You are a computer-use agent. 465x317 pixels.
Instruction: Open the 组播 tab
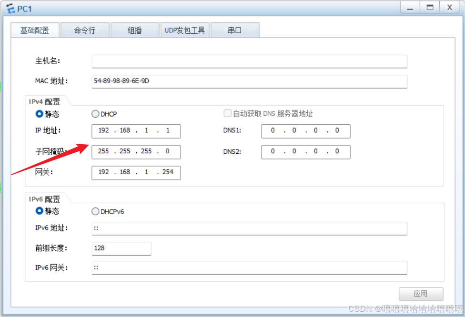click(135, 30)
